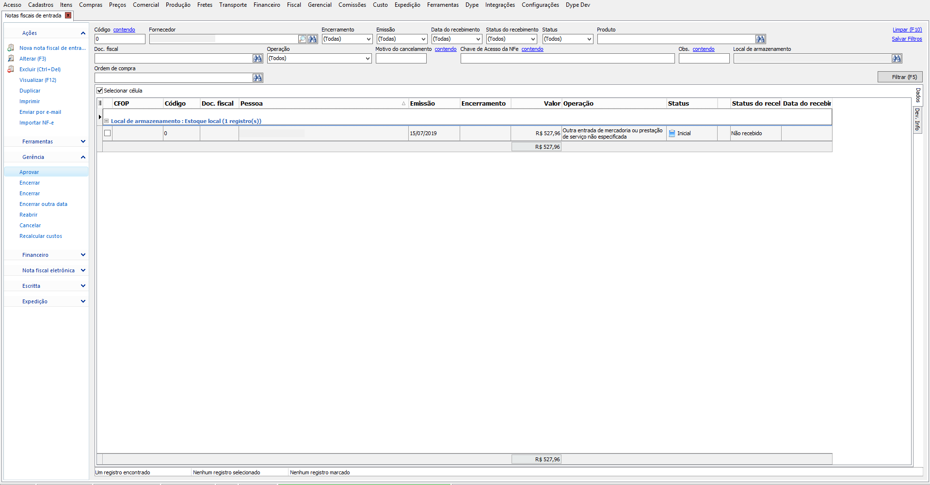Expand the Ferramentas sidebar section
This screenshot has height=485, width=930.
(x=83, y=141)
